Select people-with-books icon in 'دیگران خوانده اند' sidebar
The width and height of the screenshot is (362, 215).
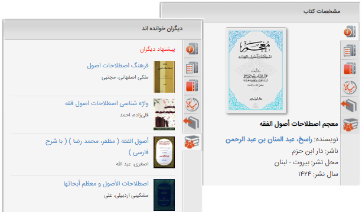click(192, 142)
